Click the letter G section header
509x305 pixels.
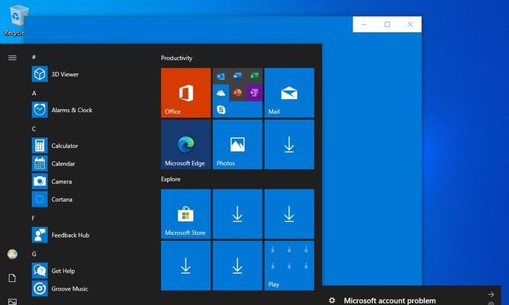coord(34,254)
